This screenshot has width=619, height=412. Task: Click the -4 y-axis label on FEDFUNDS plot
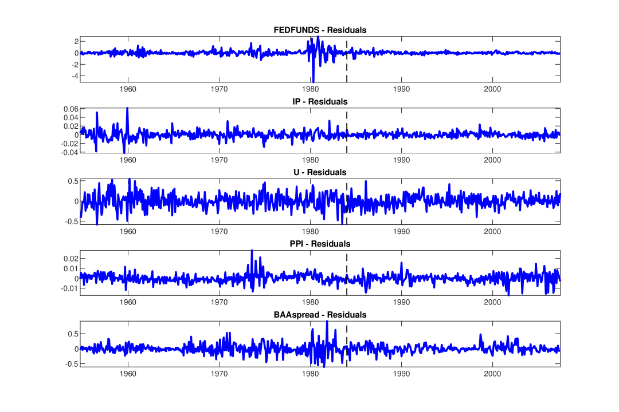coord(75,76)
